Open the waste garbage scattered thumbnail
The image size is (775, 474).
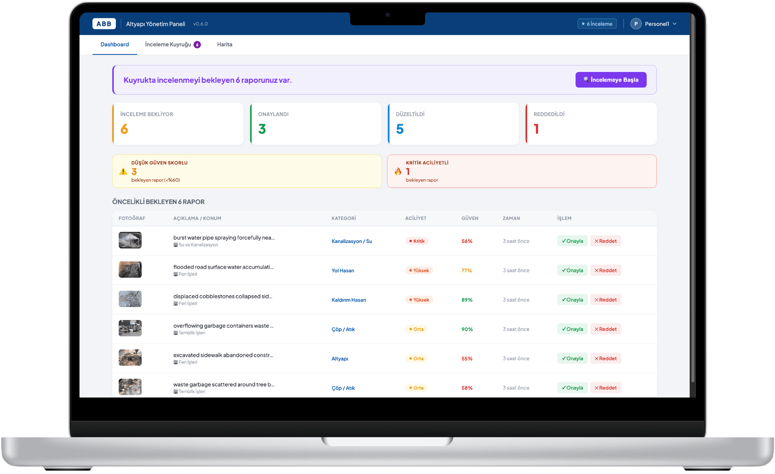130,387
